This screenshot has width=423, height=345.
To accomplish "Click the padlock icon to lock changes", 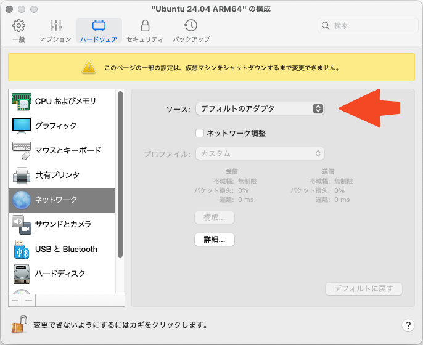I will click(x=20, y=325).
